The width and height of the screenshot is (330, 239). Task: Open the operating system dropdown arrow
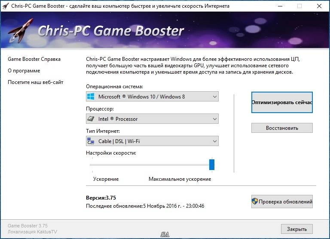[215, 96]
